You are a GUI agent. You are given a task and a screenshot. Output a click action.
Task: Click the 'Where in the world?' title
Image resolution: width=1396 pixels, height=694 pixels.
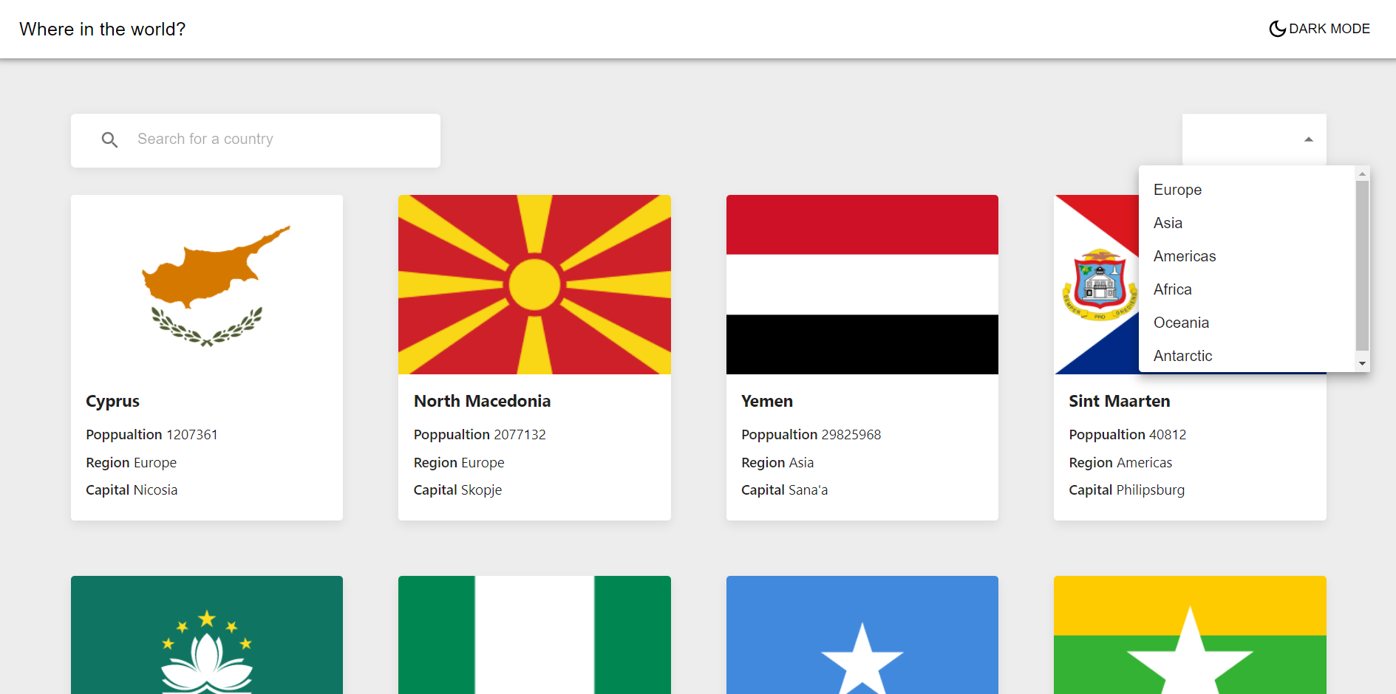click(x=103, y=29)
